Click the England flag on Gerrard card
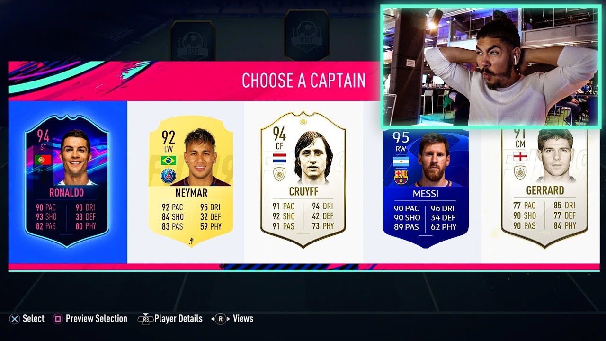606x341 pixels. tap(521, 156)
